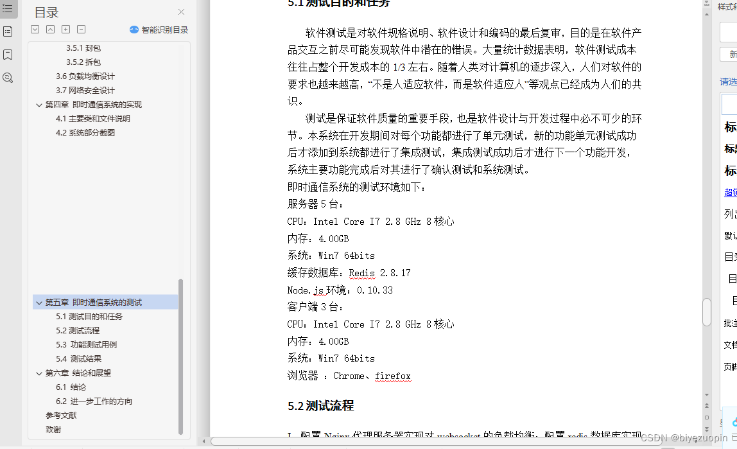
Task: Go to 5.3 功能测试用例
Action: tap(86, 345)
